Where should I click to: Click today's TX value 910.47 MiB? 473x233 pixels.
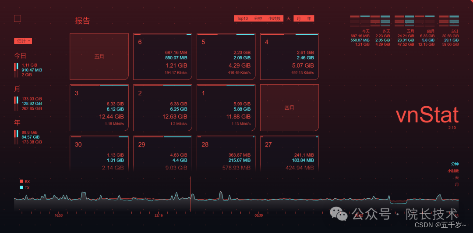(32, 70)
